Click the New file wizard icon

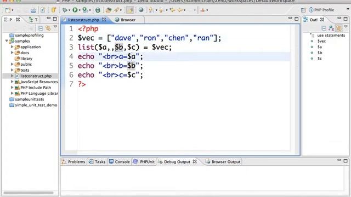(8, 10)
